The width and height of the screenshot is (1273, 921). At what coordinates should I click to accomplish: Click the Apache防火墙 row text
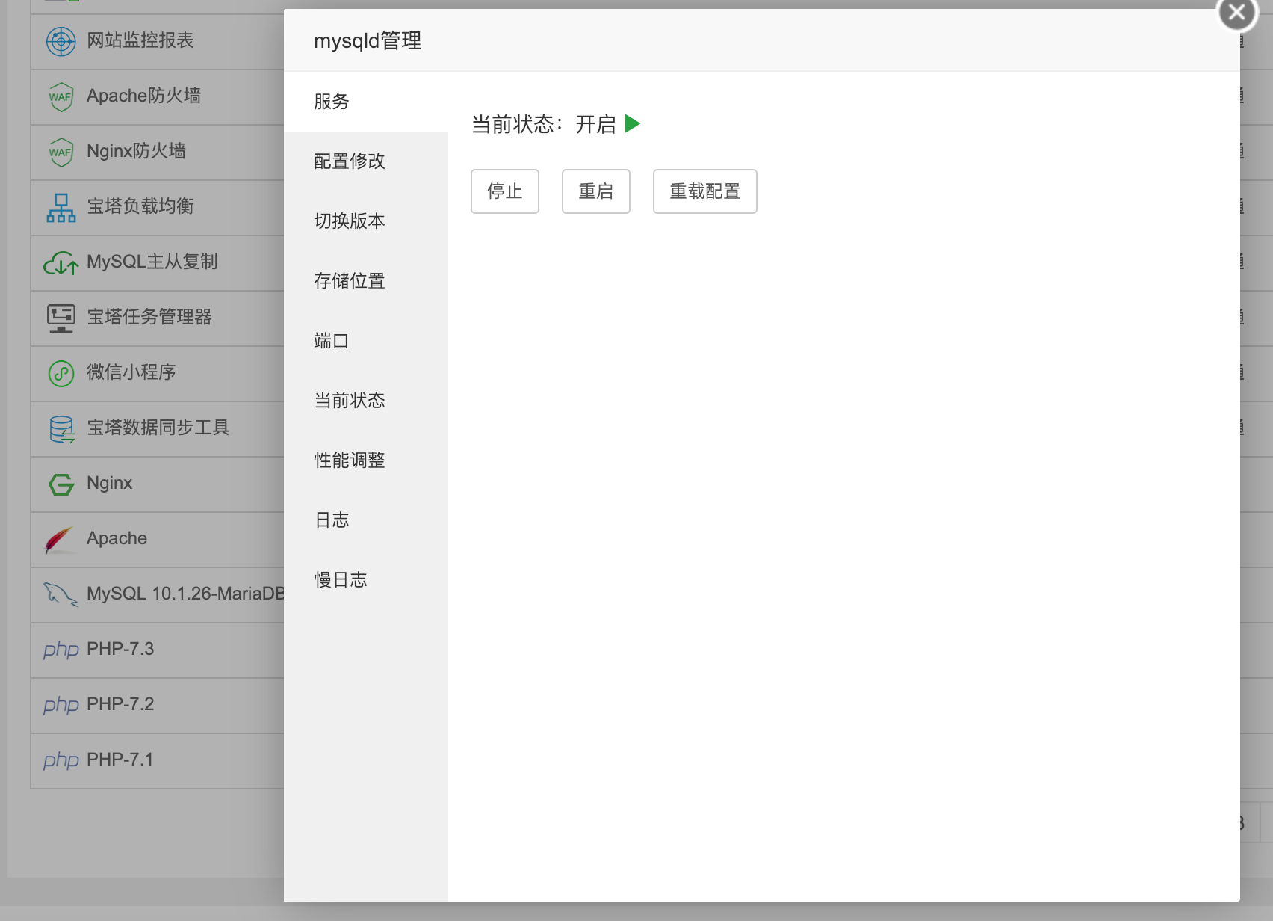tap(144, 96)
